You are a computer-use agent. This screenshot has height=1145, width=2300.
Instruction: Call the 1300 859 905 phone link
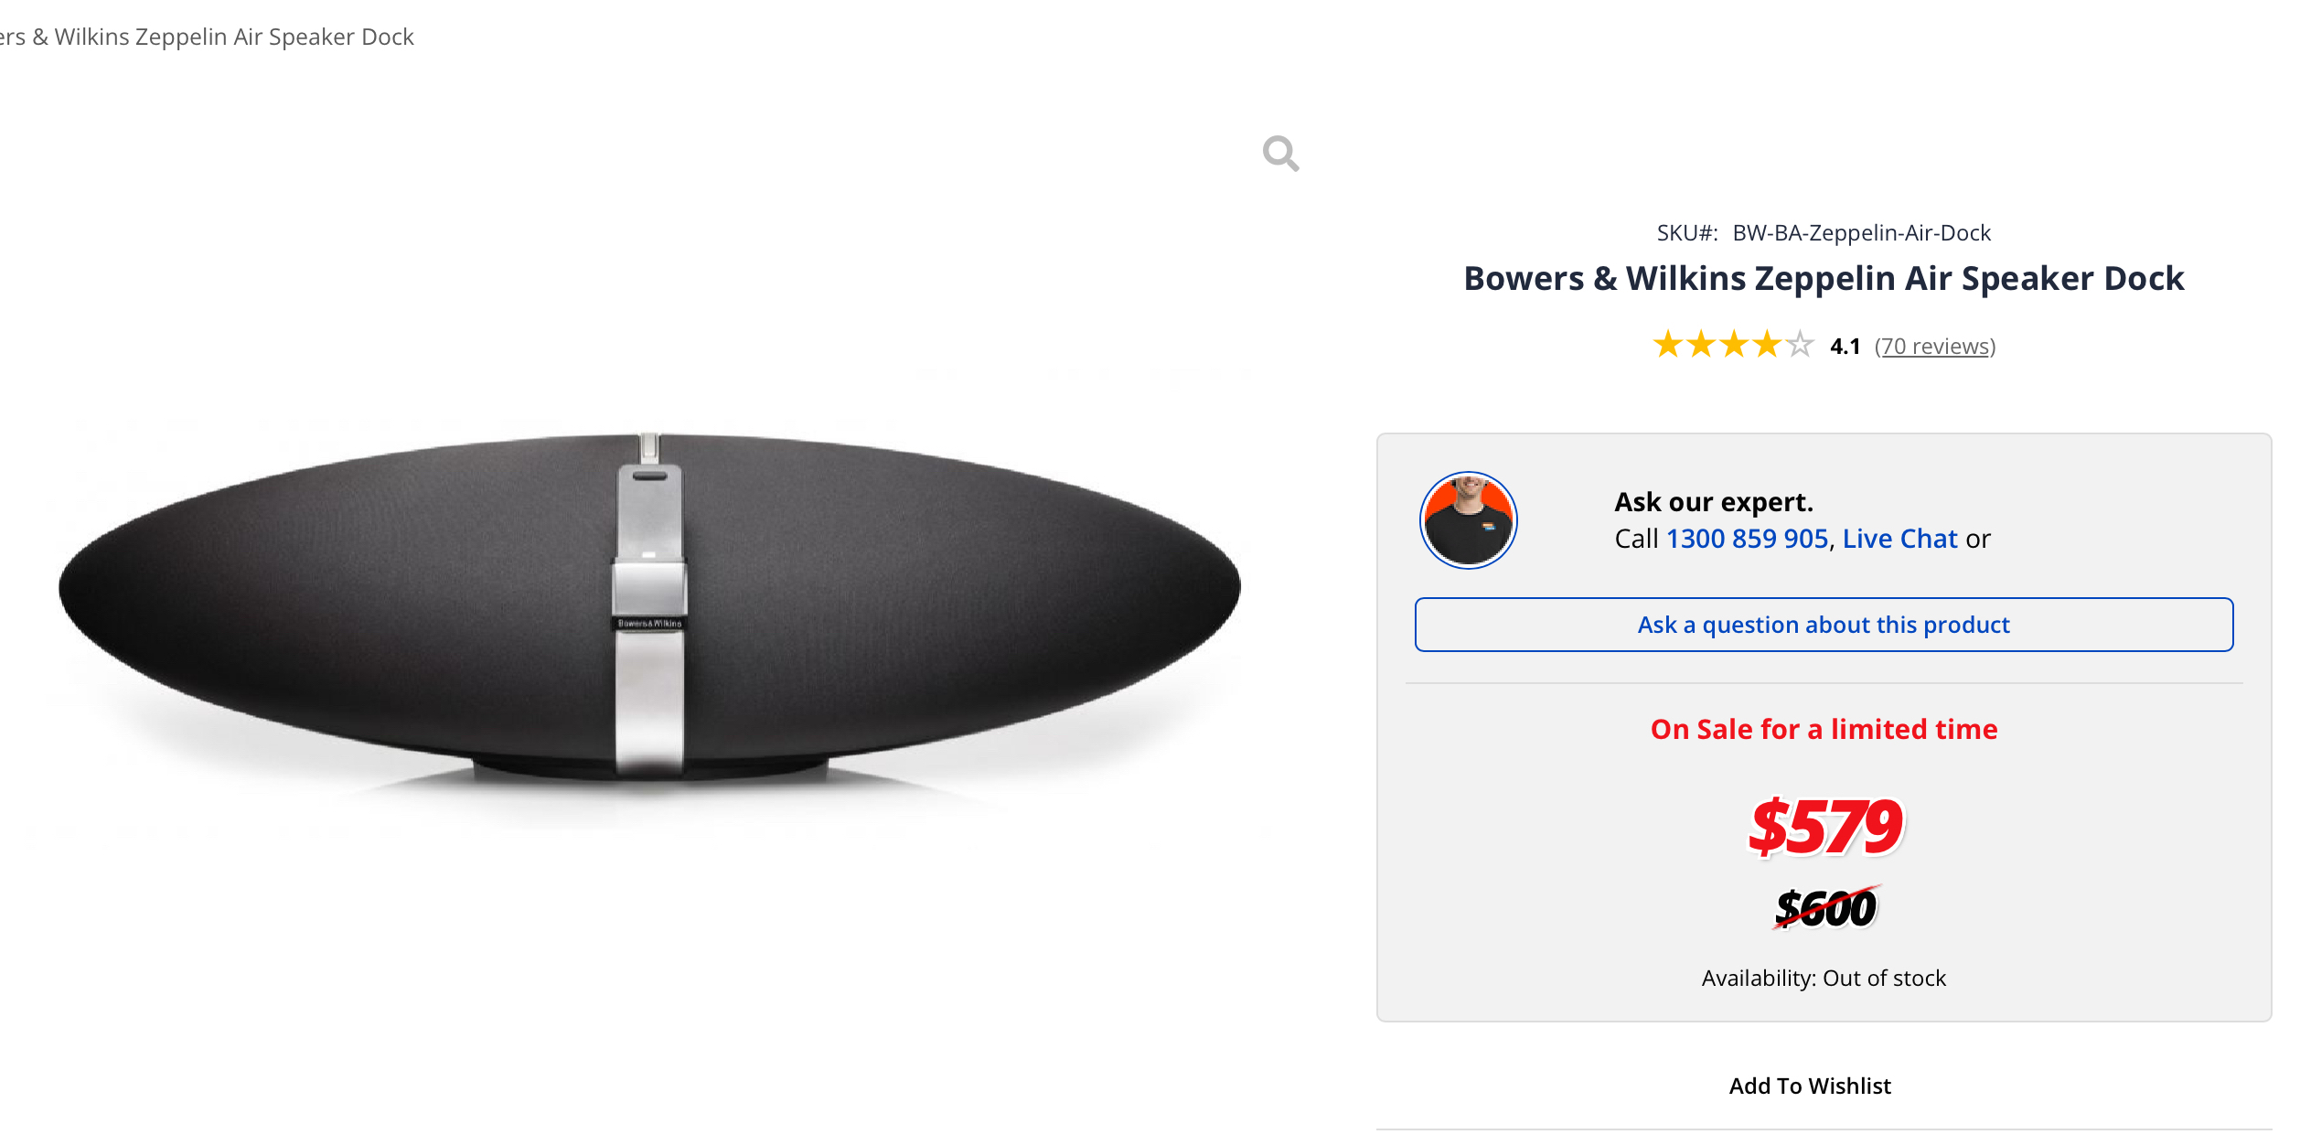click(1747, 539)
